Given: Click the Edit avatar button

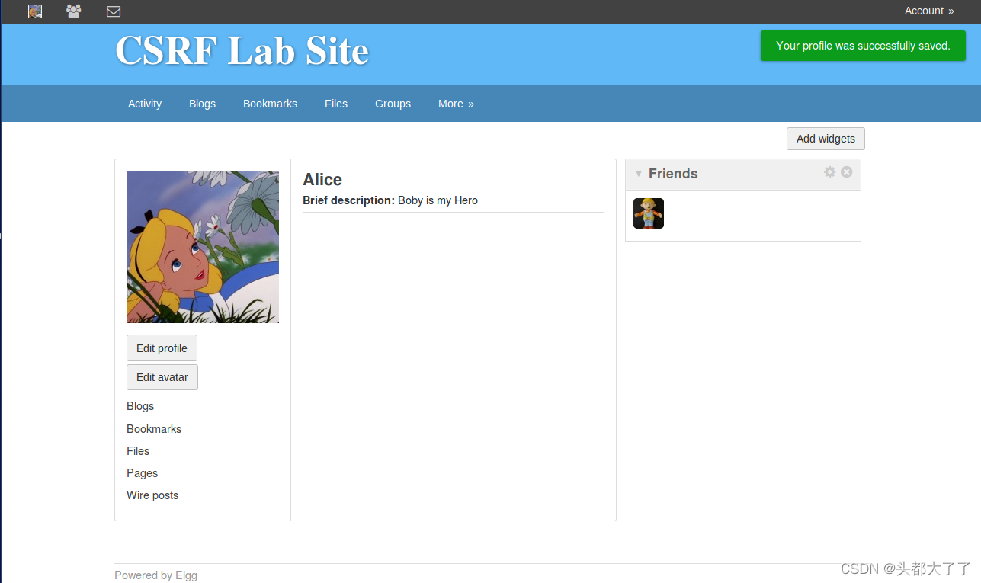Looking at the screenshot, I should [x=162, y=377].
